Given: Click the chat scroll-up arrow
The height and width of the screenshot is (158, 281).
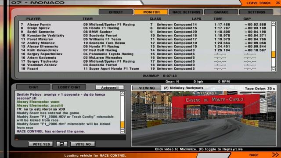Looking at the screenshot, I should point(122,93).
